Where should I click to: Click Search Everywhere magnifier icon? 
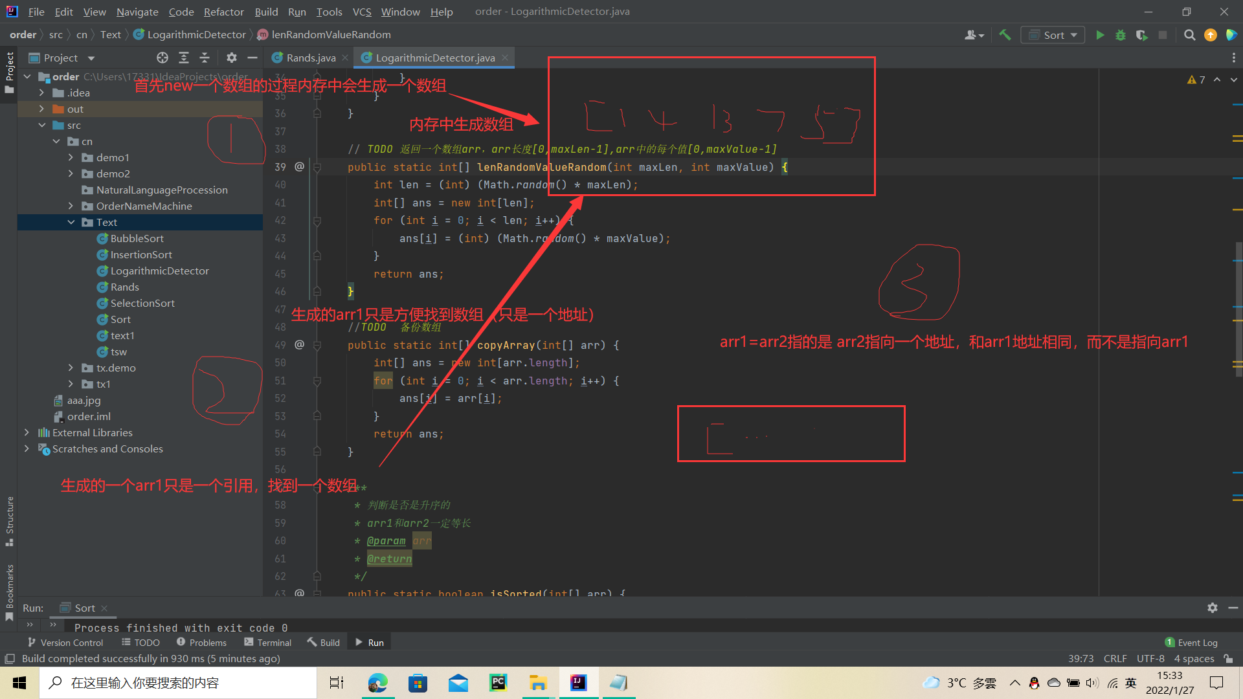point(1189,35)
